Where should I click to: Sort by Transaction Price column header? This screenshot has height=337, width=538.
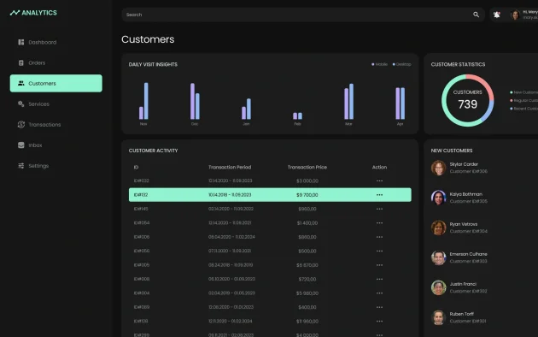click(307, 168)
